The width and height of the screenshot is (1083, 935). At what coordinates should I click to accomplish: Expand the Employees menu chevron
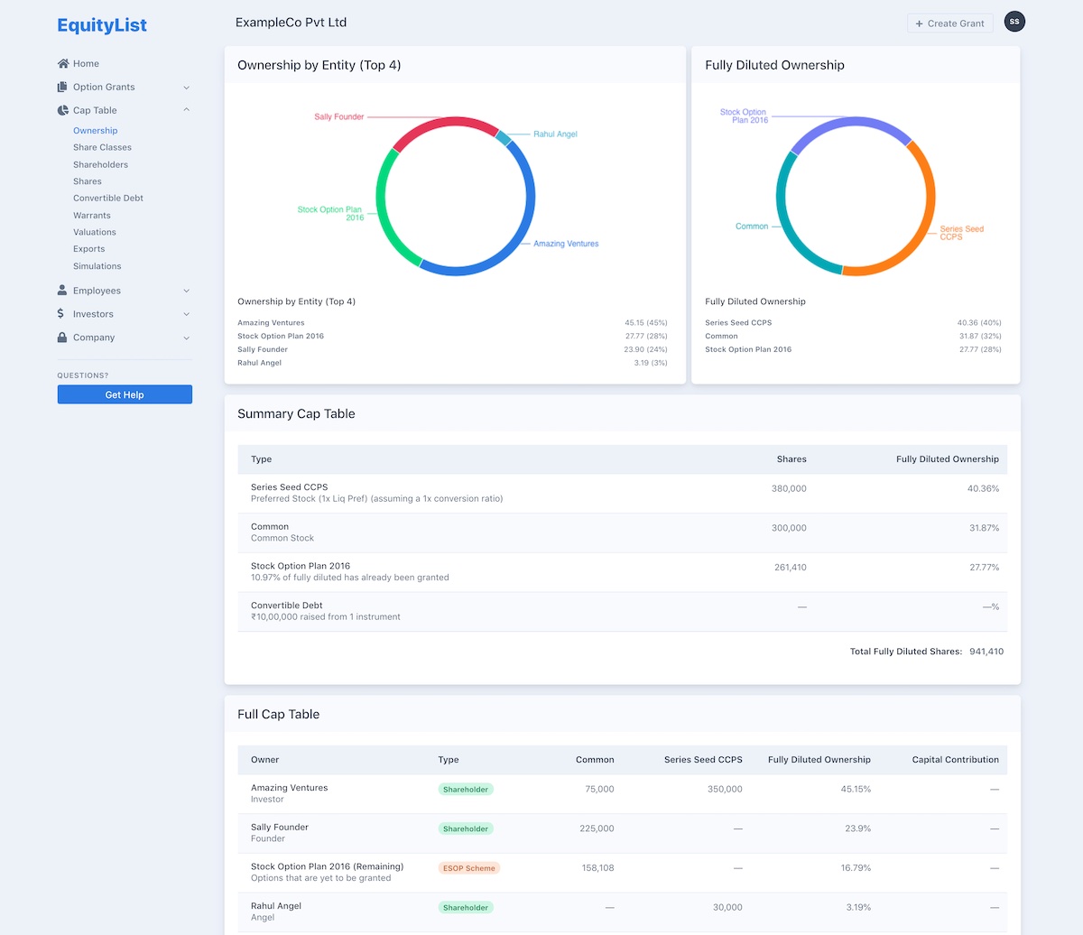(x=187, y=291)
